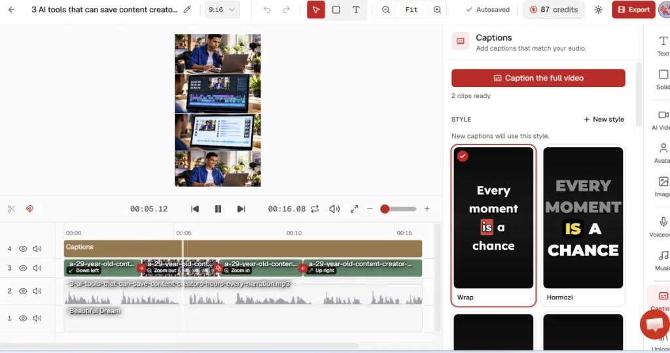Image resolution: width=670 pixels, height=353 pixels.
Task: Decrease timeline zoom with minus
Action: coord(370,209)
